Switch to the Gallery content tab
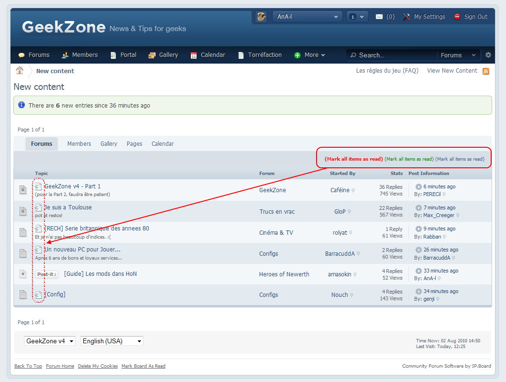This screenshot has height=382, width=506. (x=109, y=144)
